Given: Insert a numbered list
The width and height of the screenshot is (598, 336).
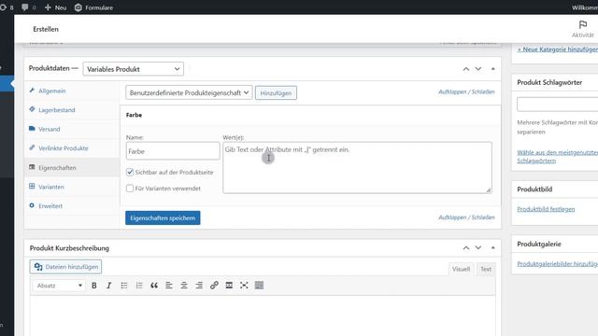Looking at the screenshot, I should [x=139, y=286].
